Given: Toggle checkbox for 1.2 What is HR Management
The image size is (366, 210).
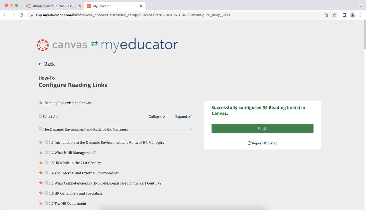Looking at the screenshot, I should tap(46, 152).
